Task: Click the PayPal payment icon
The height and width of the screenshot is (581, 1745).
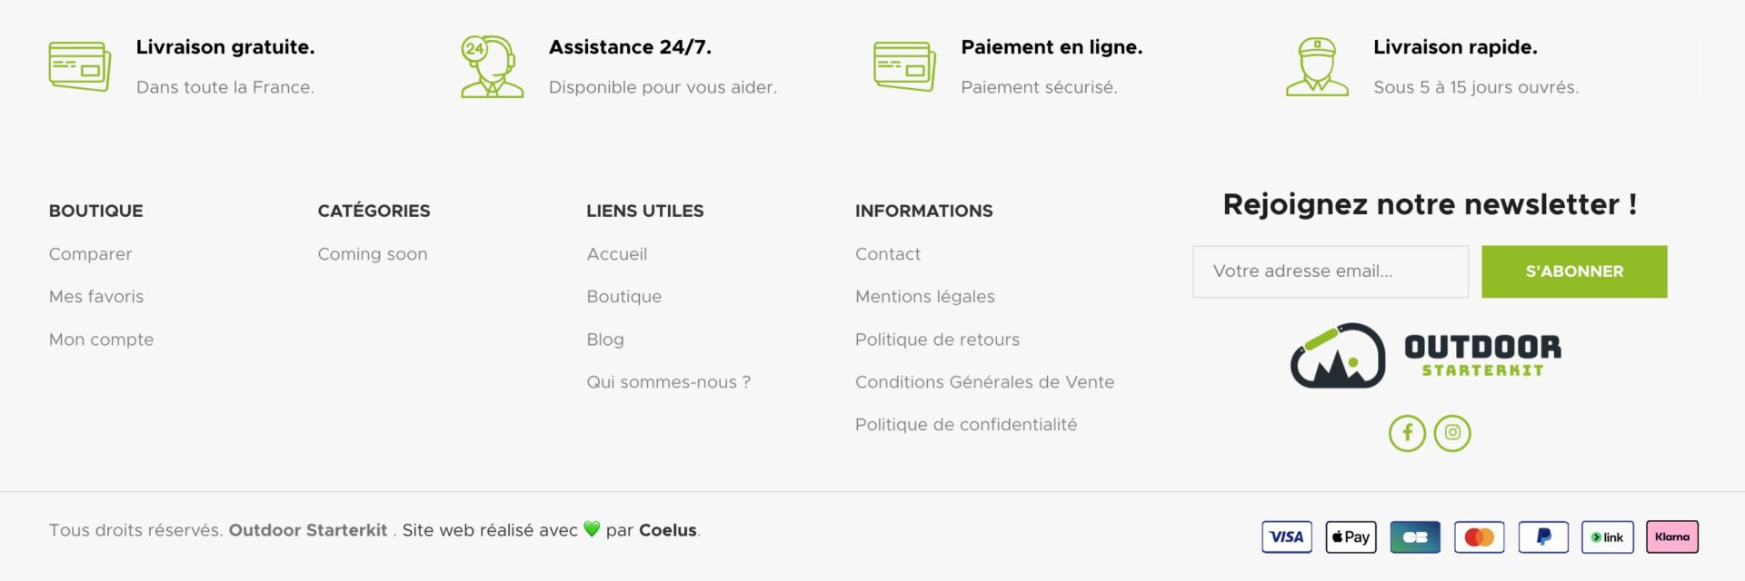Action: (x=1543, y=537)
